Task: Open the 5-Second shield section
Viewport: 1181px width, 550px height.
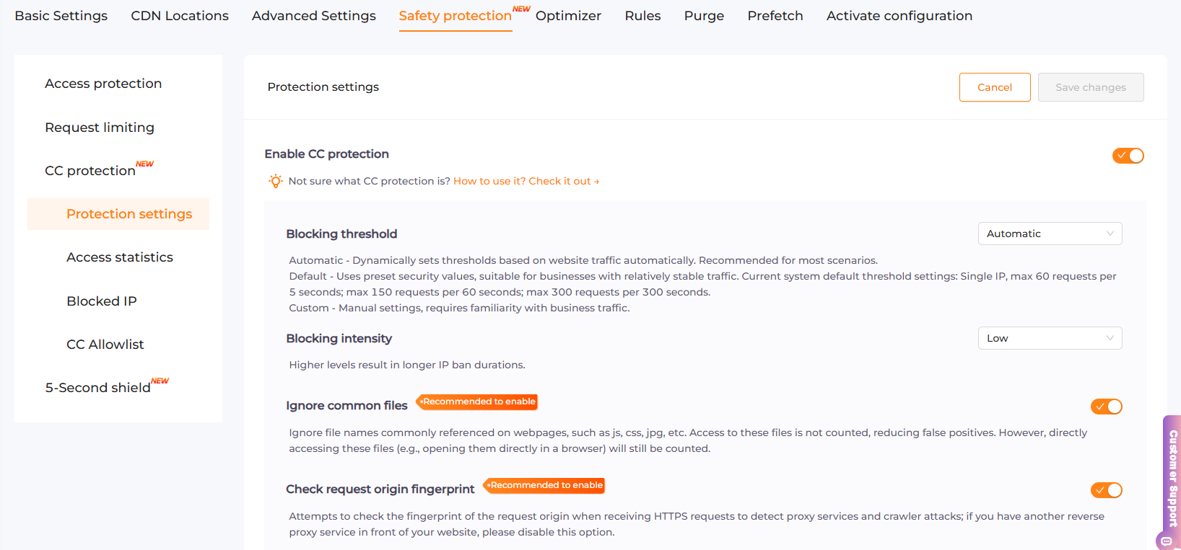Action: [x=98, y=388]
